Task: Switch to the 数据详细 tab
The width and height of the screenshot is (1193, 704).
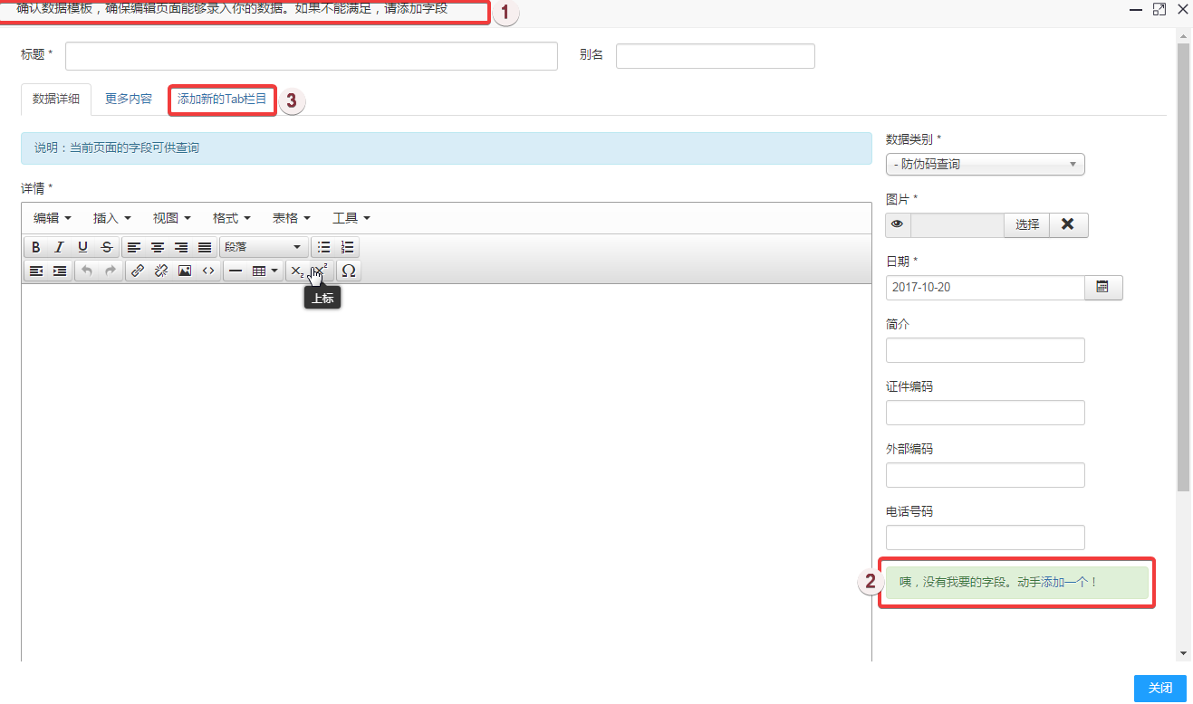Action: 56,100
